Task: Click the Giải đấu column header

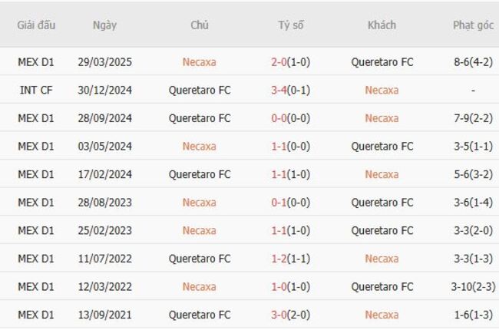Action: click(36, 25)
